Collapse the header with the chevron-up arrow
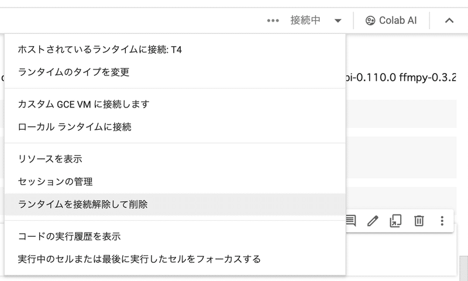 (x=449, y=20)
